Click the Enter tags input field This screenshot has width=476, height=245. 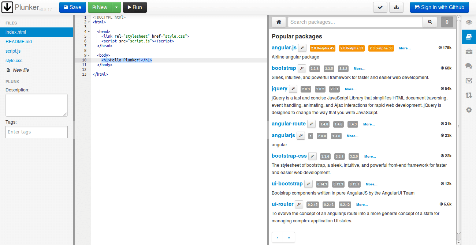click(37, 132)
